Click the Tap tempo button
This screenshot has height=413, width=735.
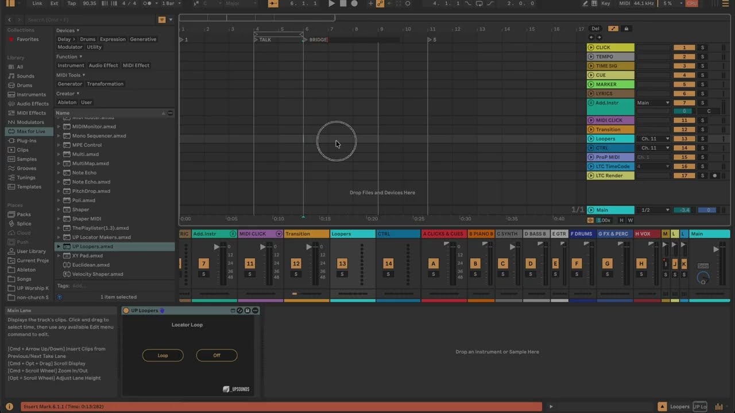72,3
